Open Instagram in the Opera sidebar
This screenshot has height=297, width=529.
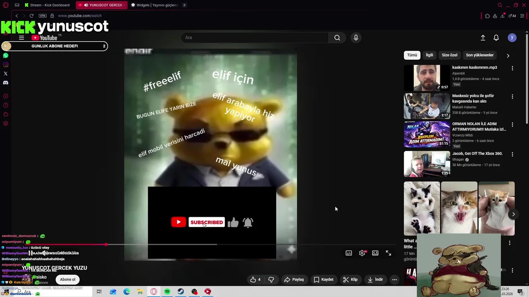5,64
